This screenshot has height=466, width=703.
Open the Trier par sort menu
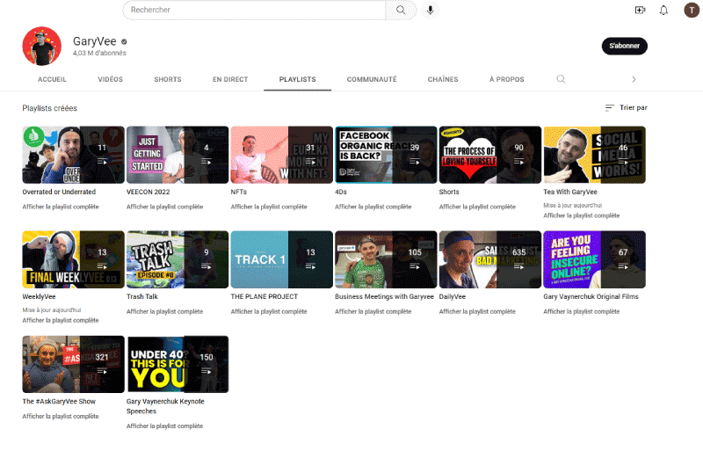626,107
